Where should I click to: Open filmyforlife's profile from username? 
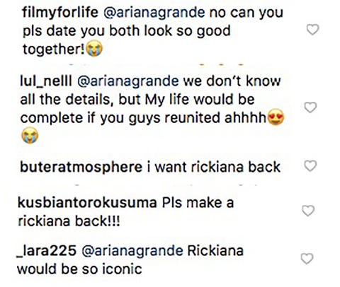[x=60, y=13]
